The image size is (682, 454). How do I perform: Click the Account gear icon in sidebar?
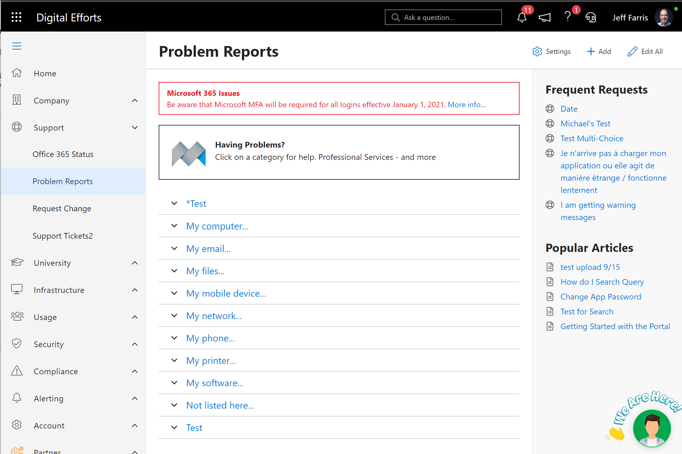pos(17,425)
